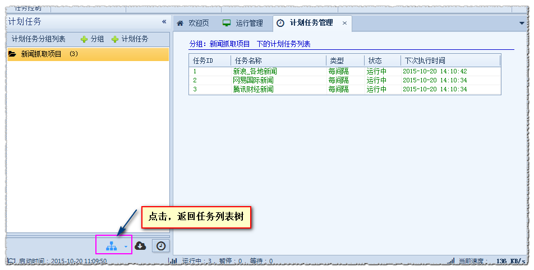Close the 计划任务管理 tab
The width and height of the screenshot is (534, 270).
coord(344,23)
